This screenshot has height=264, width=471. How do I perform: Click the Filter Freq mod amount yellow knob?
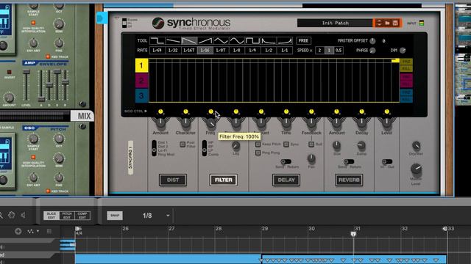point(211,112)
